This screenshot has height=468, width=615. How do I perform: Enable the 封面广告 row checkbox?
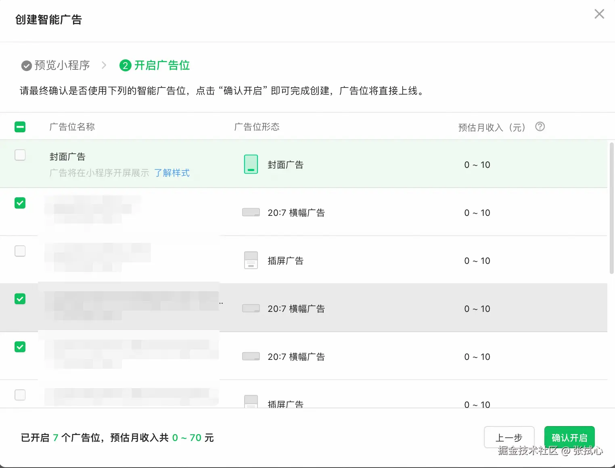tap(20, 155)
